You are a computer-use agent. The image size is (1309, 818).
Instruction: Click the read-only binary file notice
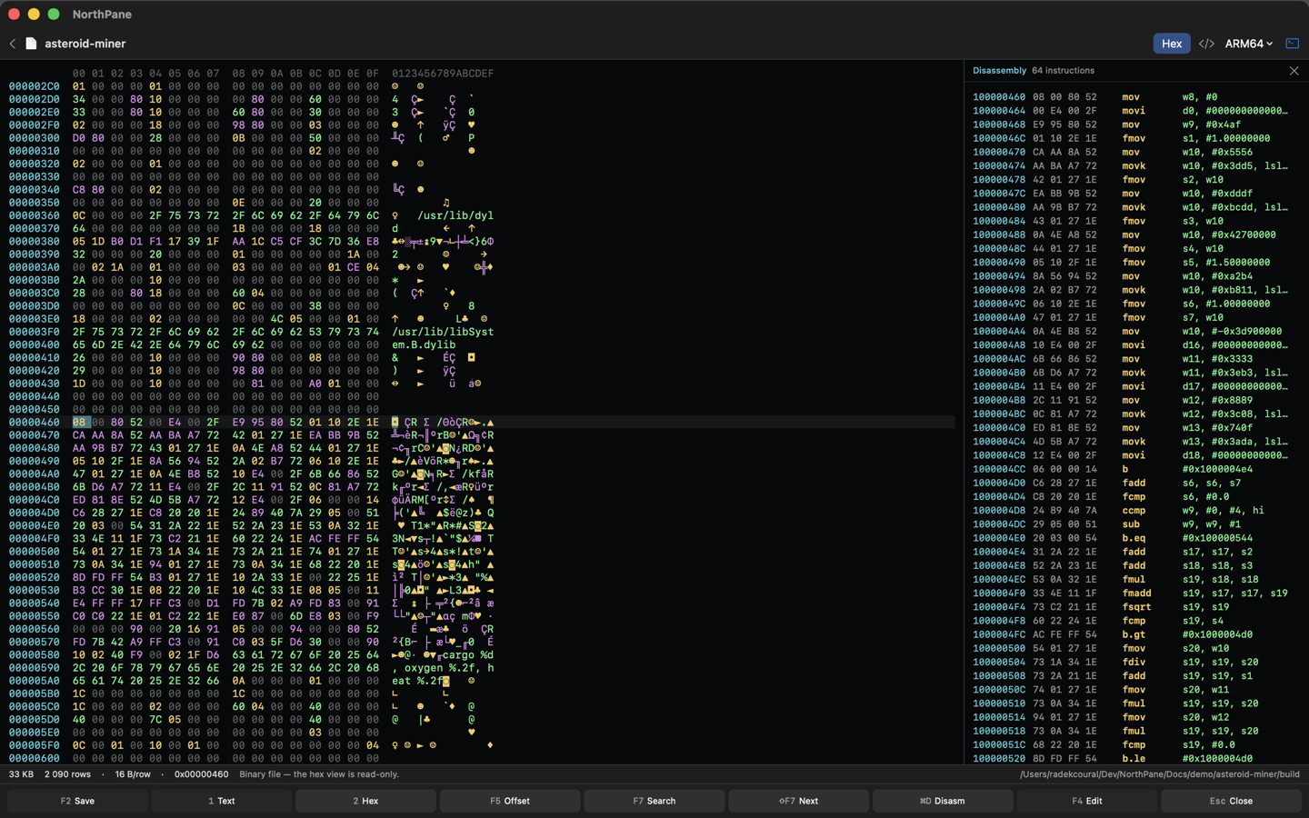coord(319,774)
